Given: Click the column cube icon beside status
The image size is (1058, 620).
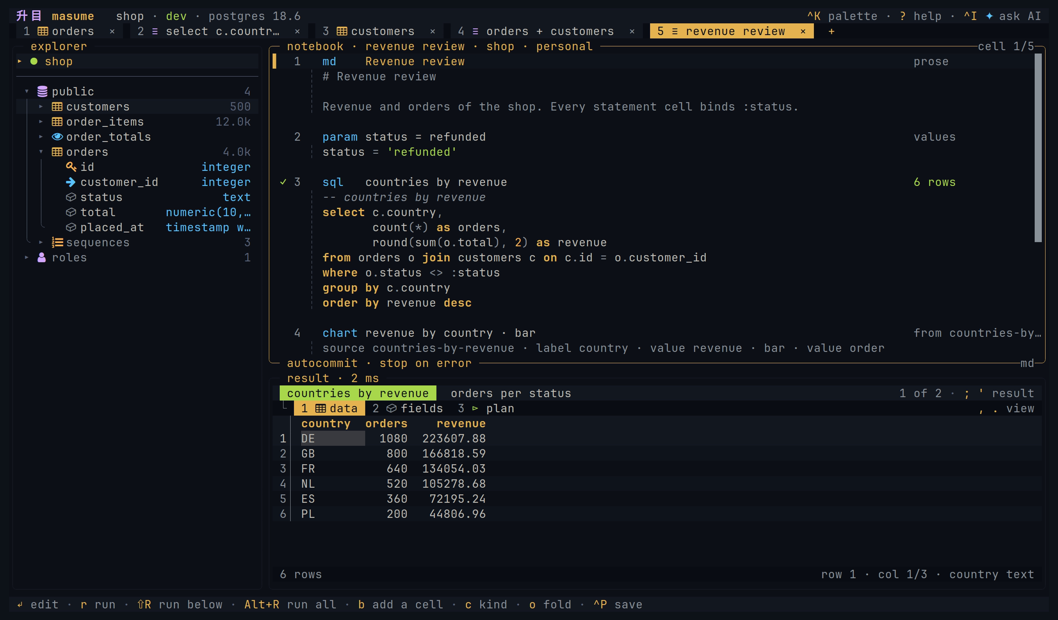Looking at the screenshot, I should pyautogui.click(x=71, y=197).
